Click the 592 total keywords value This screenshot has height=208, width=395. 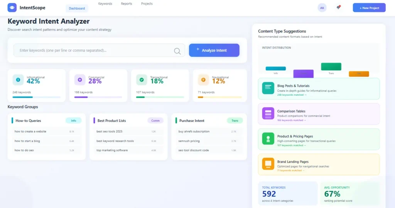click(x=269, y=194)
